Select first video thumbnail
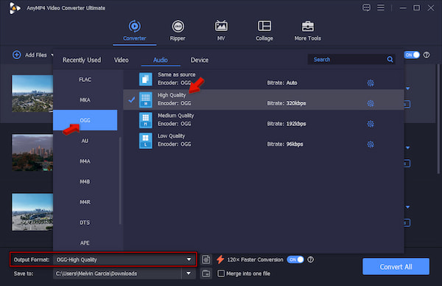 [32, 94]
